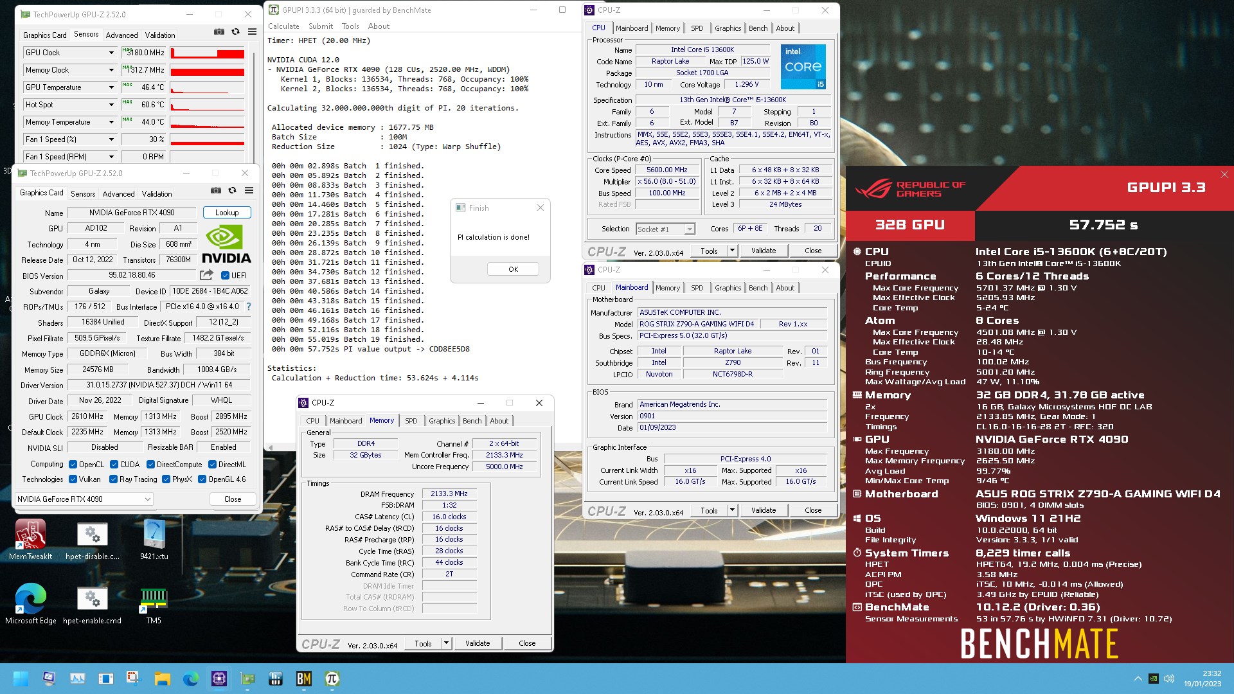Image resolution: width=1234 pixels, height=694 pixels.
Task: Click the BenchMate BM taskbar icon
Action: [304, 679]
